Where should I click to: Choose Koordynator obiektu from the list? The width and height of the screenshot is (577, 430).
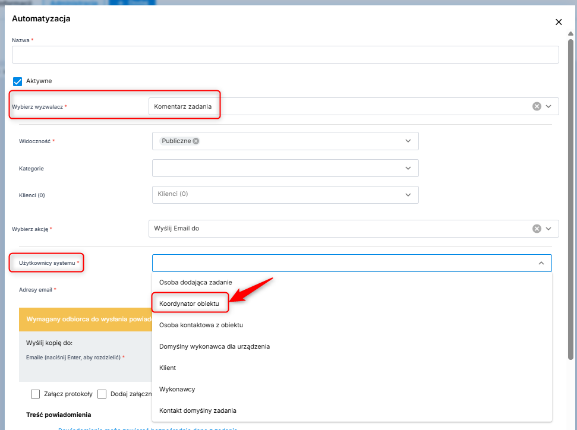click(x=189, y=303)
